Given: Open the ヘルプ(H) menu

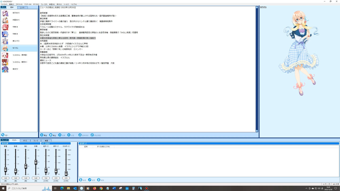Looking at the screenshot, I should point(74,4).
